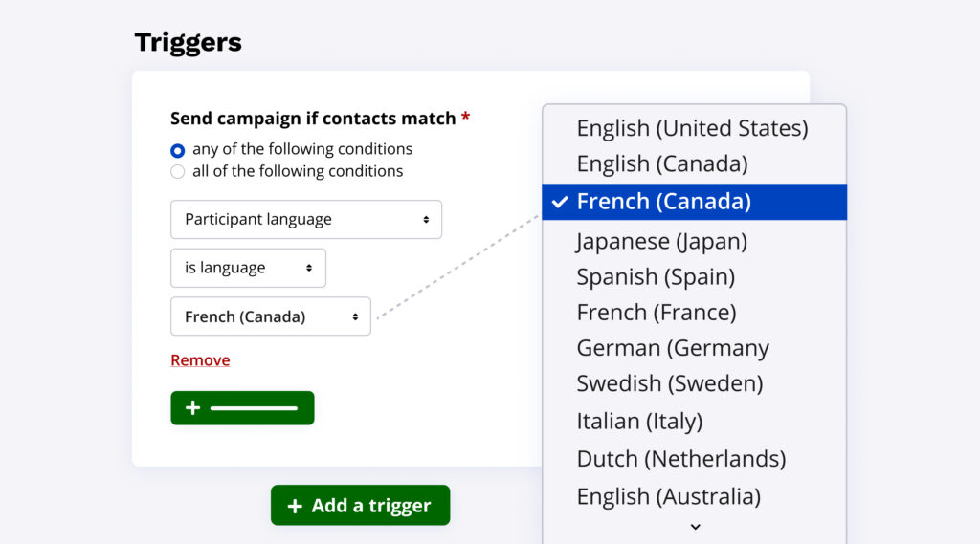The image size is (980, 544).
Task: Select German (Germany) option
Action: coord(673,348)
